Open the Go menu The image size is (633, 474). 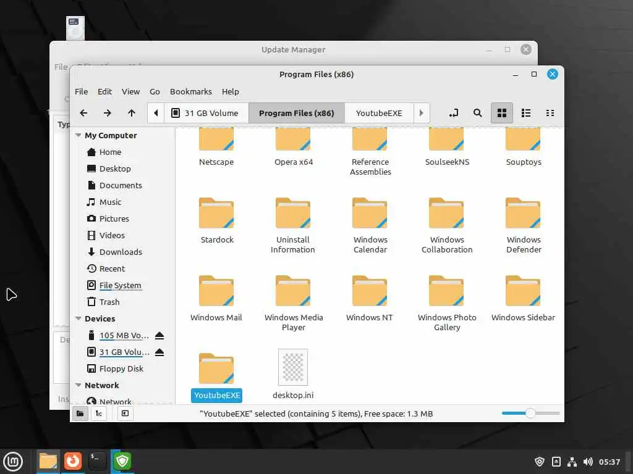(155, 91)
